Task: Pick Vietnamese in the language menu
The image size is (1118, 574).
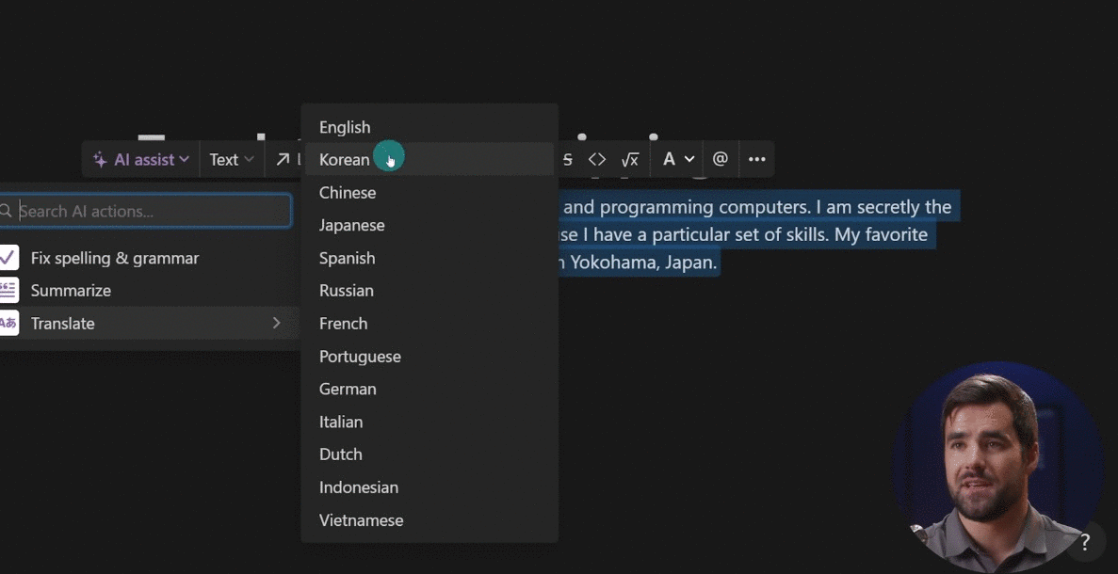Action: pos(361,520)
